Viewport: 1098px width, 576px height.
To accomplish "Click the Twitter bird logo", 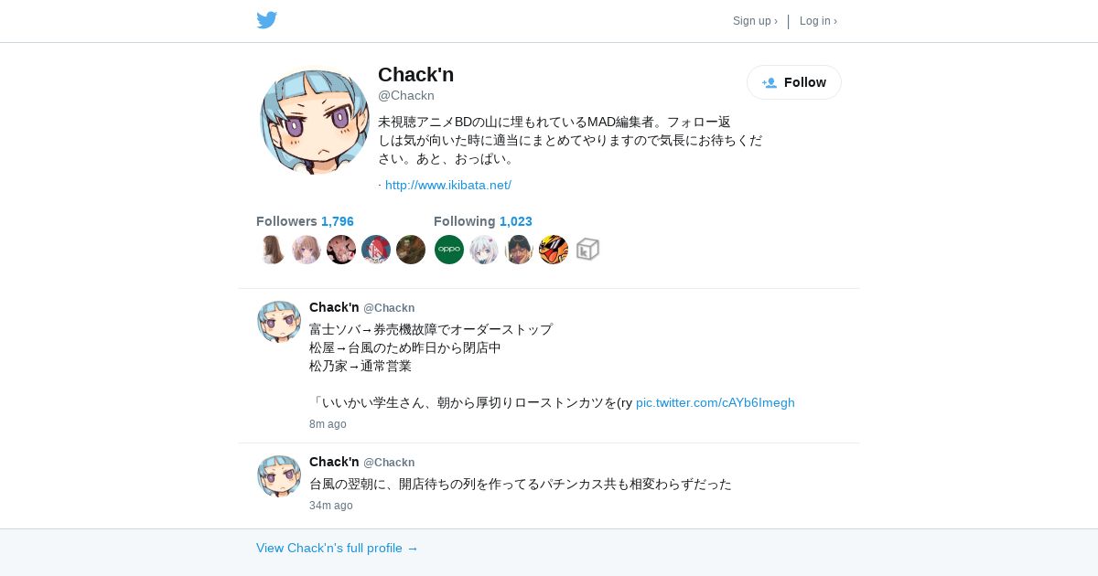I will pyautogui.click(x=266, y=20).
